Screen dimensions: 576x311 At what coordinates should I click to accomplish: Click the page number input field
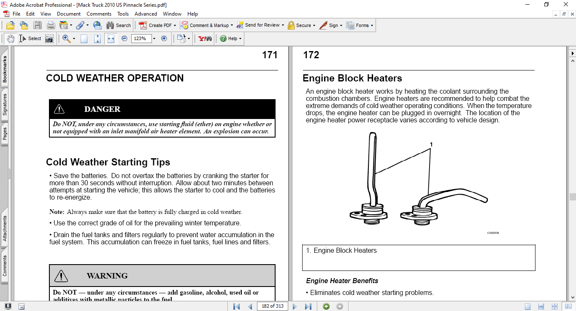tap(272, 306)
